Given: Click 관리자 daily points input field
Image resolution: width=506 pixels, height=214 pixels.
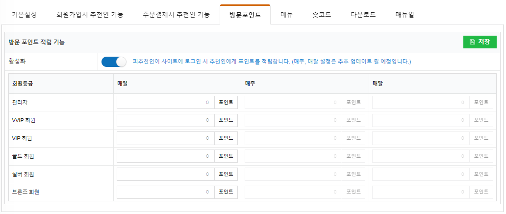Looking at the screenshot, I should (x=166, y=102).
